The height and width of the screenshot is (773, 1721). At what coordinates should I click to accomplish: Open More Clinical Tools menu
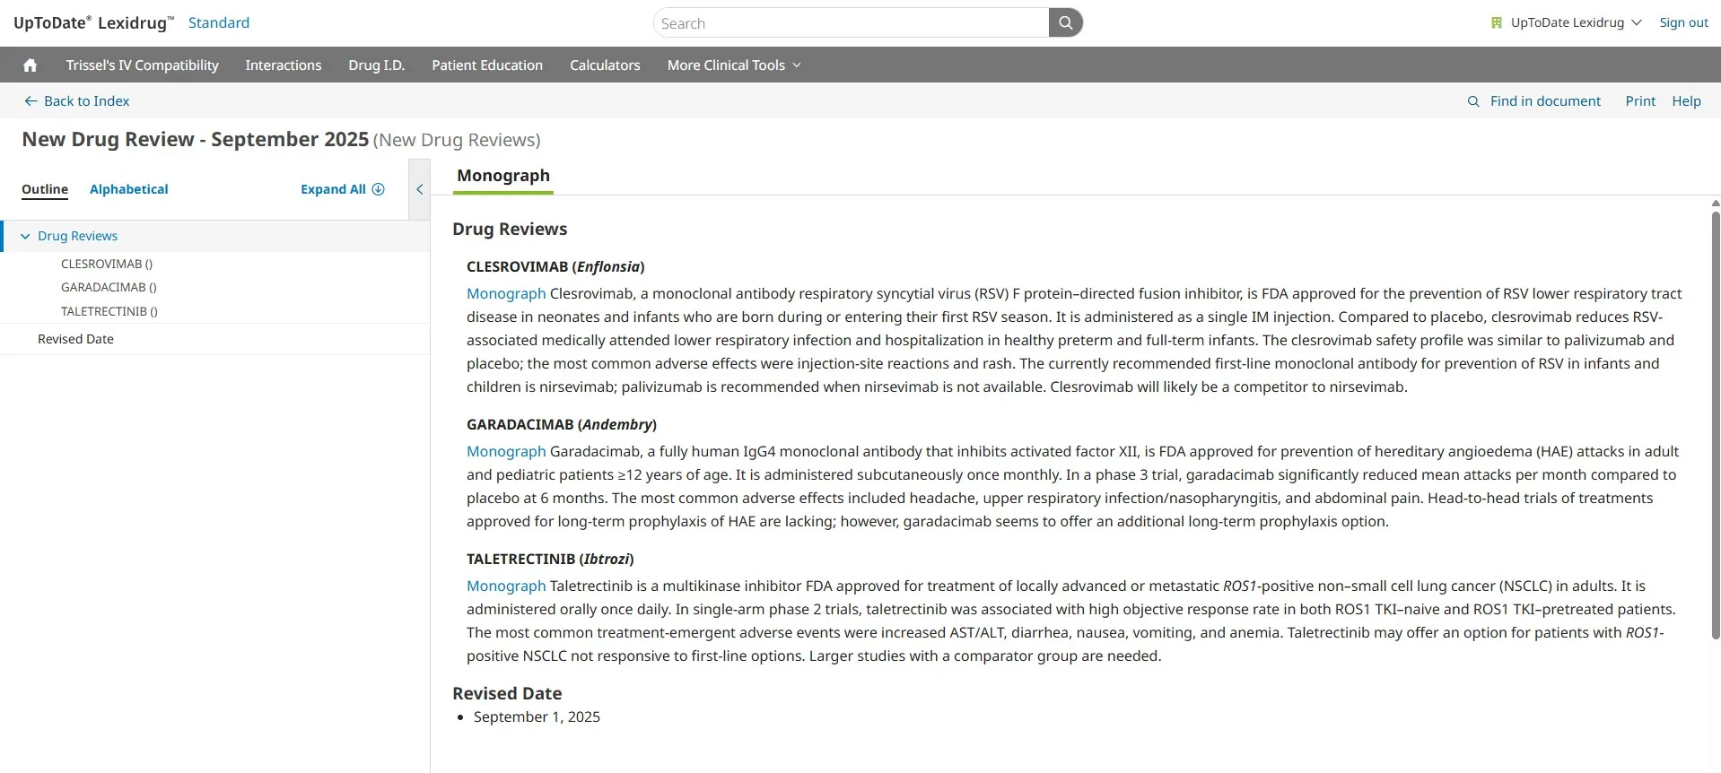(734, 65)
